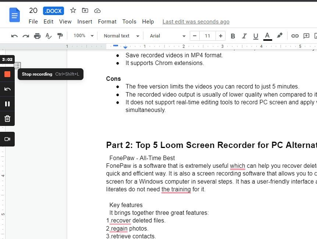
Task: Open the File menu
Action: click(x=33, y=22)
